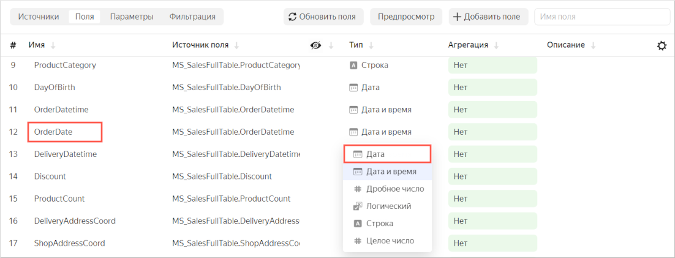The height and width of the screenshot is (258, 675).
Task: Click the Обновить поля refresh button
Action: point(323,17)
